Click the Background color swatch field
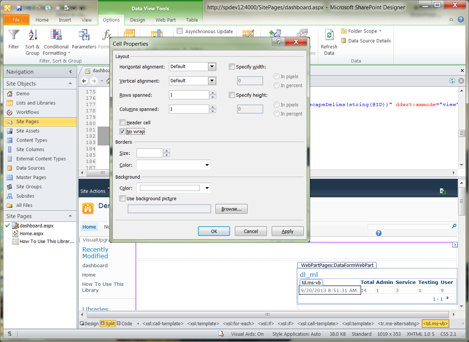Image resolution: width=469 pixels, height=342 pixels. [x=170, y=188]
